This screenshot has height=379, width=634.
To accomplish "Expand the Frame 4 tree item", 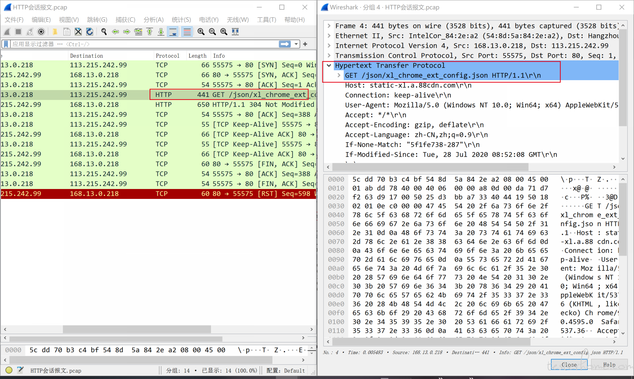I will point(329,26).
